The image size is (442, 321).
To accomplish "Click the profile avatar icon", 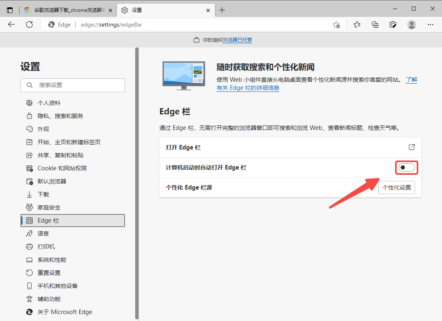I will pyautogui.click(x=412, y=25).
